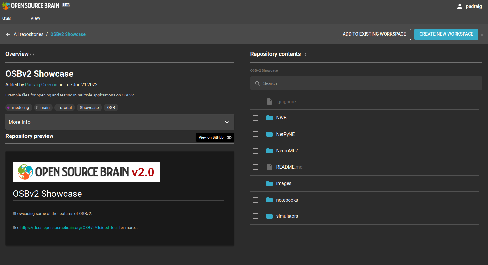Click the info icon beside Repository contents
The width and height of the screenshot is (488, 265).
pyautogui.click(x=304, y=55)
